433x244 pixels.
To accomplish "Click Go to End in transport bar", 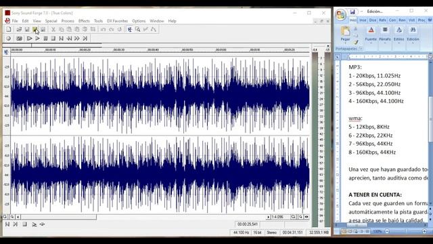I will point(85,39).
